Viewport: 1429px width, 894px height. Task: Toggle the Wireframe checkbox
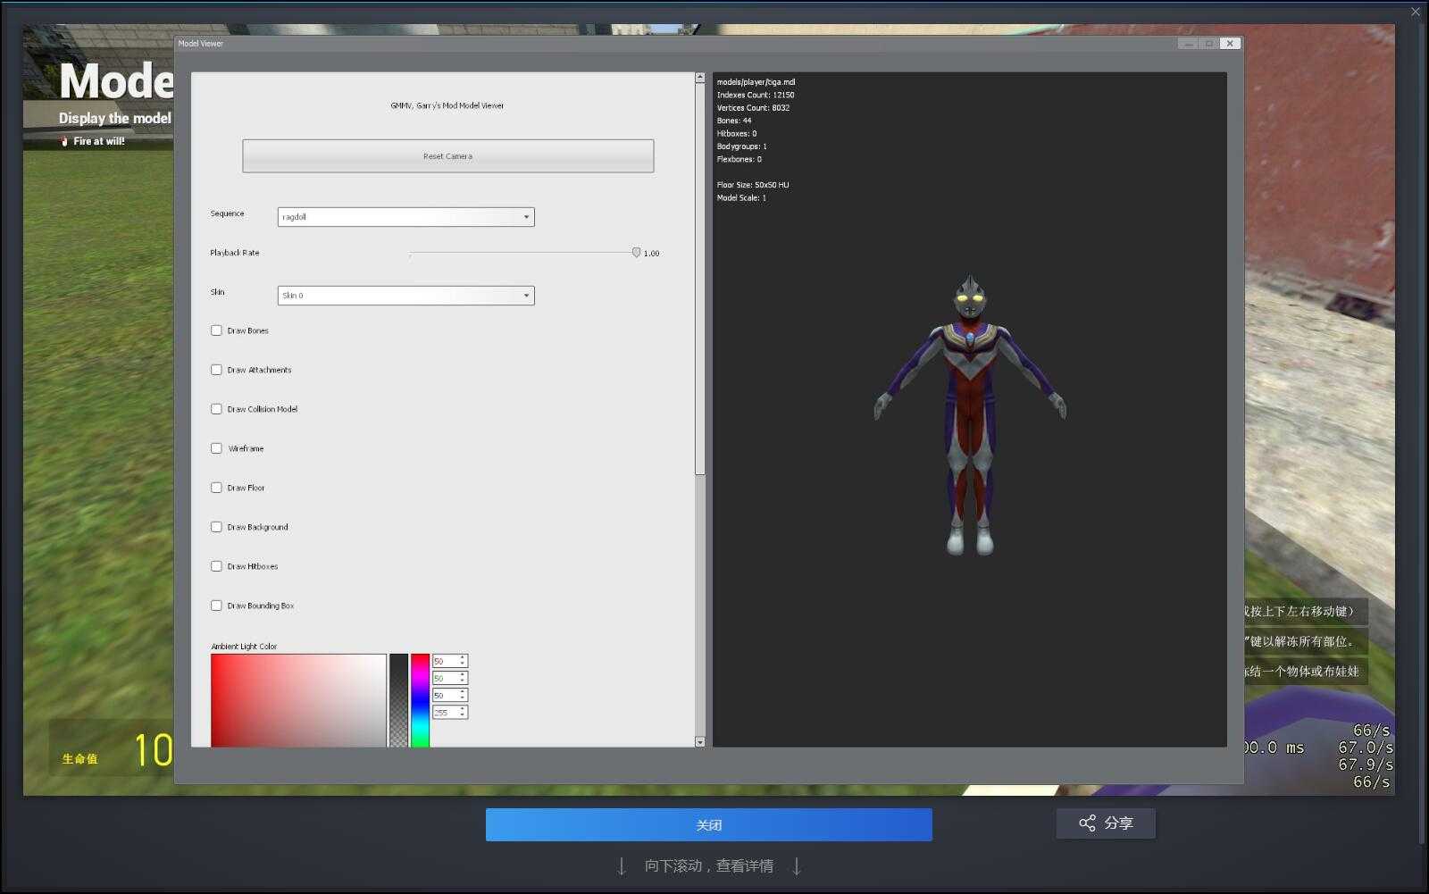click(x=216, y=448)
